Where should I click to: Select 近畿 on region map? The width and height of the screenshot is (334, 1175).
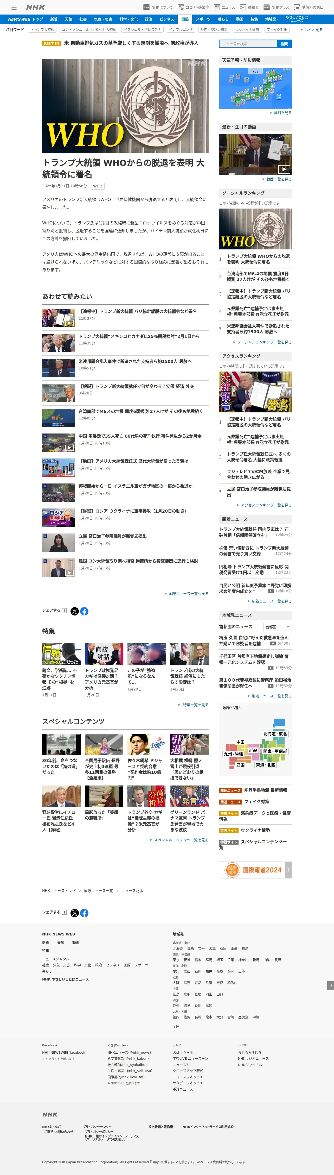pos(253,750)
